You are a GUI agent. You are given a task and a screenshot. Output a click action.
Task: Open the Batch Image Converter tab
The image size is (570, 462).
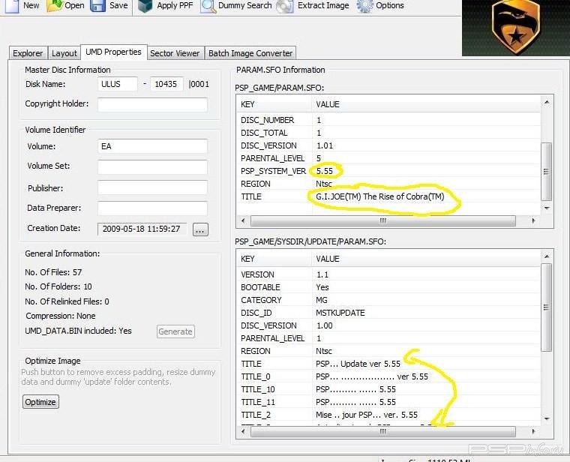click(250, 53)
